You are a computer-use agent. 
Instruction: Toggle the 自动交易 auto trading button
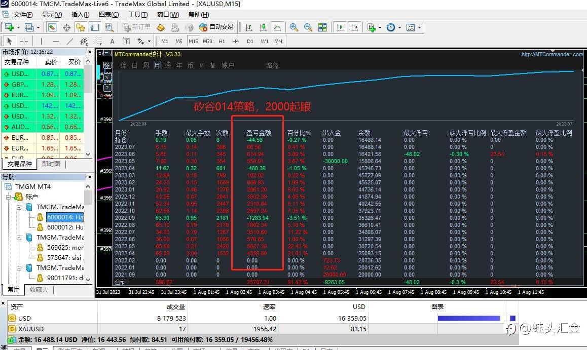click(216, 27)
